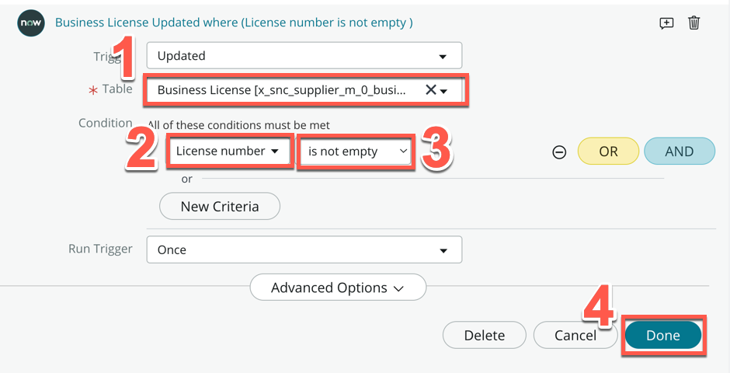Expand Advanced Options

coord(337,288)
